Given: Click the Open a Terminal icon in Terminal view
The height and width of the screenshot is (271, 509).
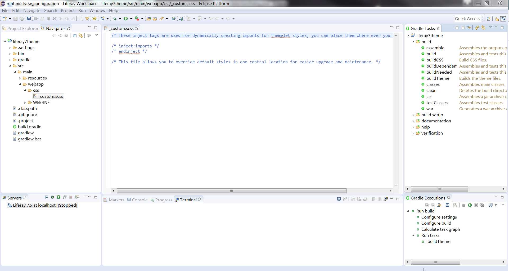Looking at the screenshot, I should [339, 199].
